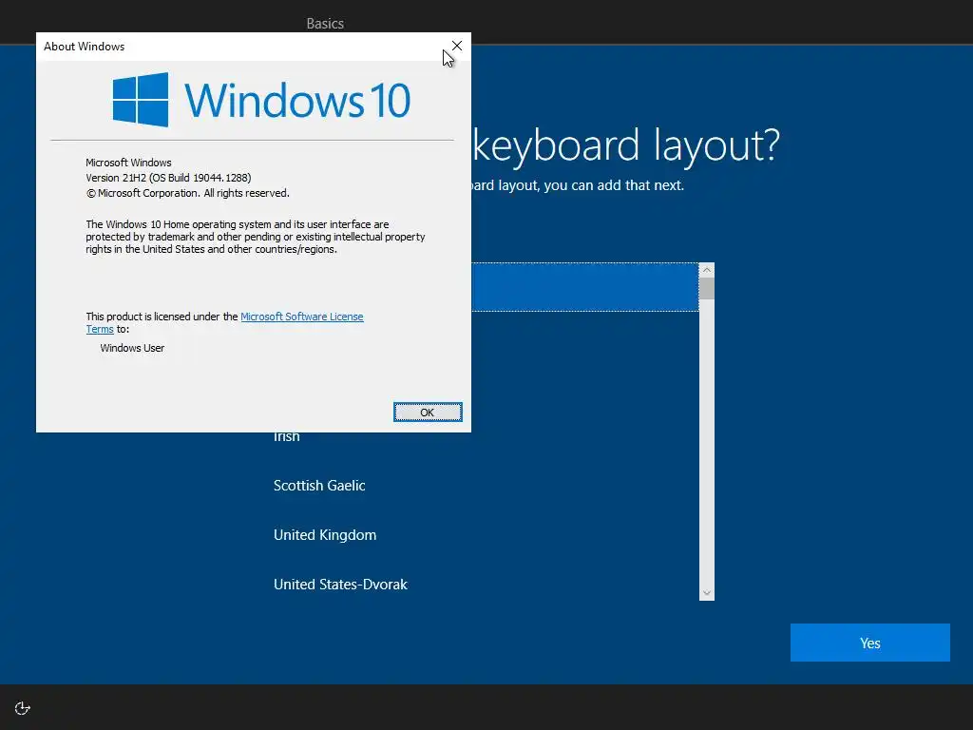The height and width of the screenshot is (730, 973).
Task: Select the Basics tab at top
Action: pos(325,24)
